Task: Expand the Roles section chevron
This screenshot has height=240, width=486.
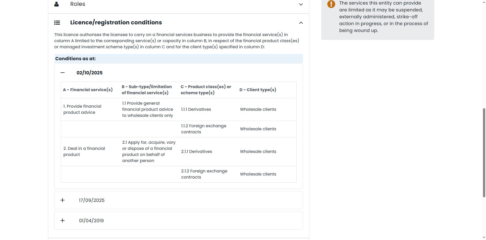Action: pos(301,4)
